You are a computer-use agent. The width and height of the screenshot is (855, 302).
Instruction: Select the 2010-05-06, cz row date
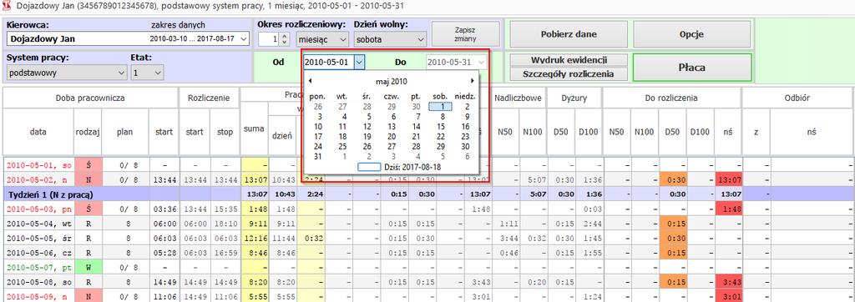point(38,253)
